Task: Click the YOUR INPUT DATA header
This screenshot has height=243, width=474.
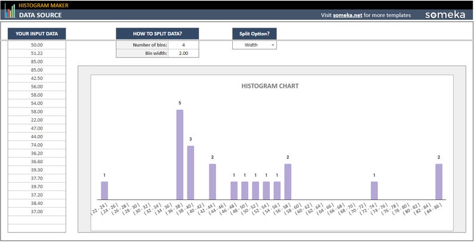Action: click(36, 33)
